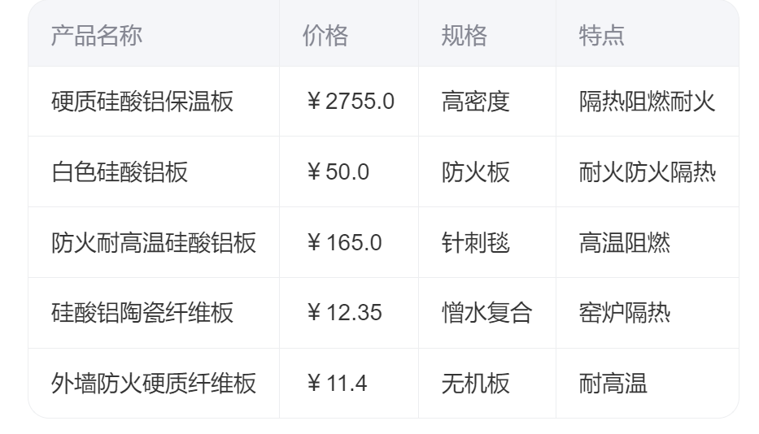Viewport: 759px width, 434px height.
Task: Select 硅酸铝陶瓷纤维板 product name
Action: [x=142, y=313]
